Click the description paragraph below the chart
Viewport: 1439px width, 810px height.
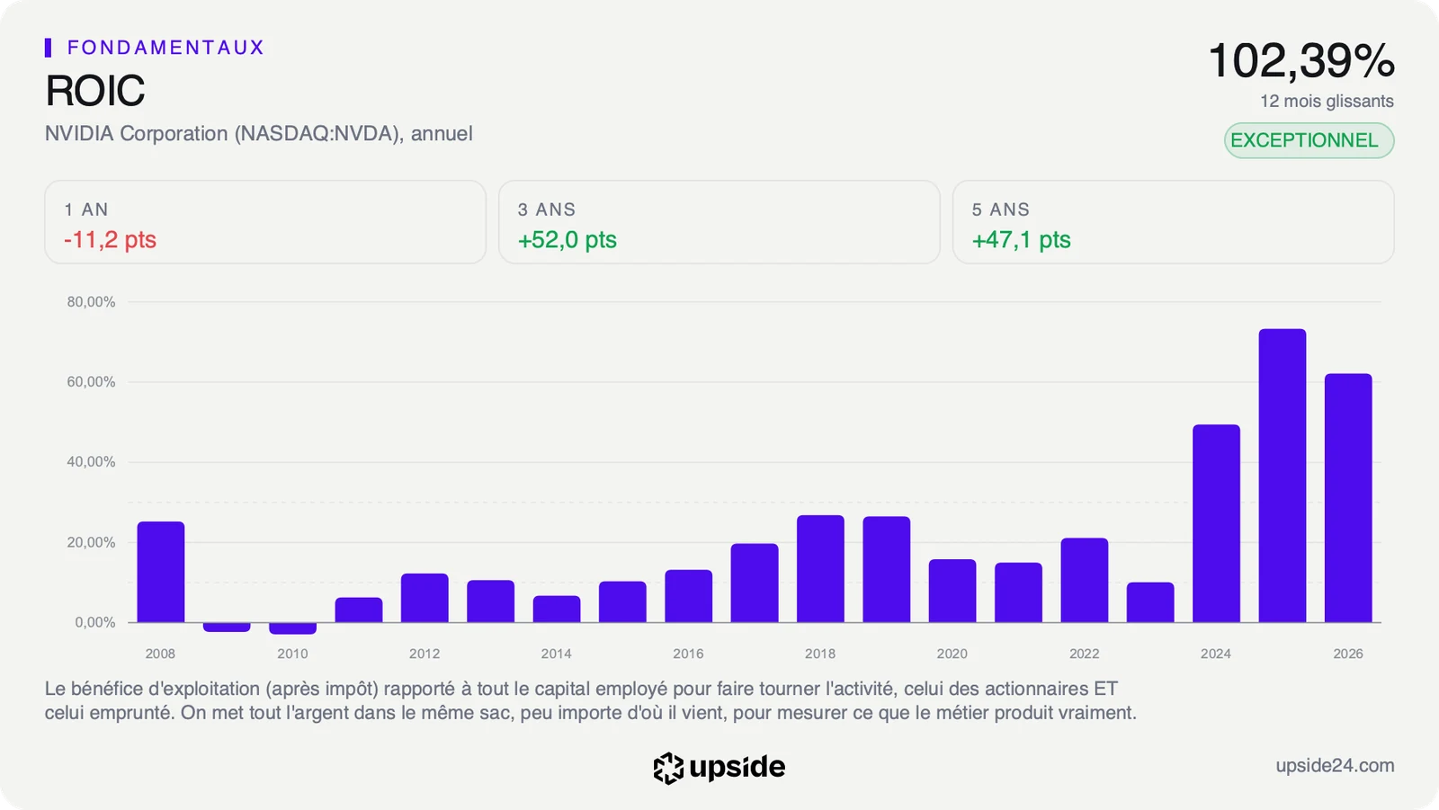click(591, 700)
